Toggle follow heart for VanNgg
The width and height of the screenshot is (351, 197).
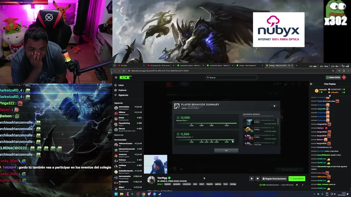pyautogui.click(x=257, y=179)
